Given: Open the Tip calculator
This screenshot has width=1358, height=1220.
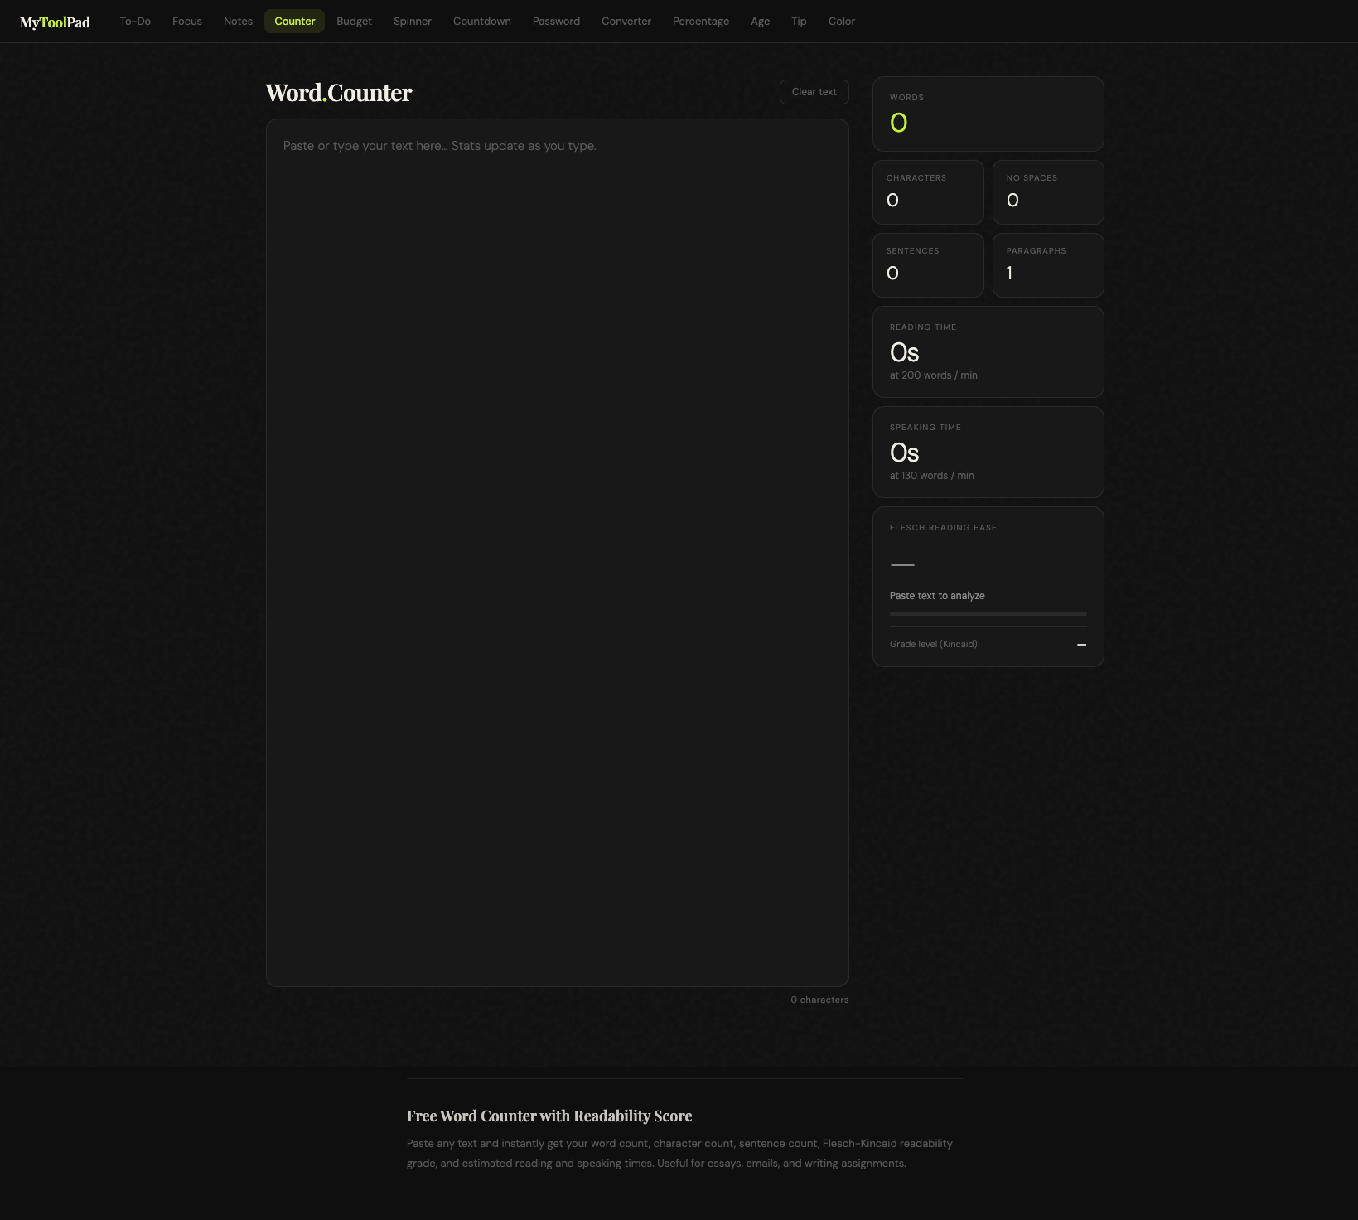Looking at the screenshot, I should 799,21.
